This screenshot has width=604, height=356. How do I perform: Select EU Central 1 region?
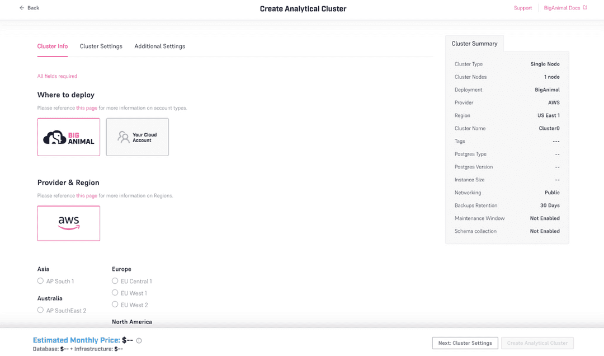(115, 281)
